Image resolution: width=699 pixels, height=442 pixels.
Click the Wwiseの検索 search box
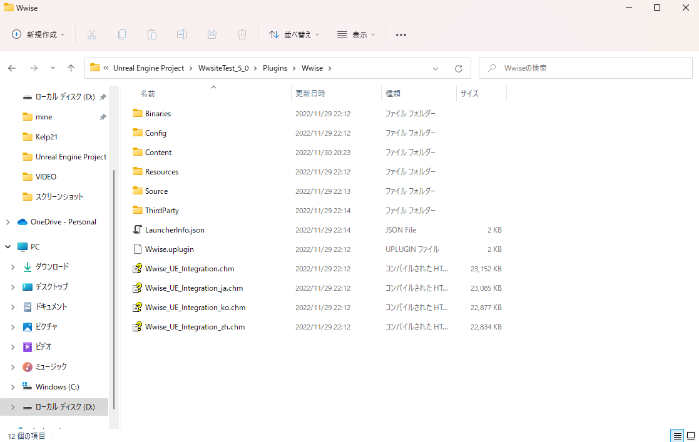[x=585, y=68]
